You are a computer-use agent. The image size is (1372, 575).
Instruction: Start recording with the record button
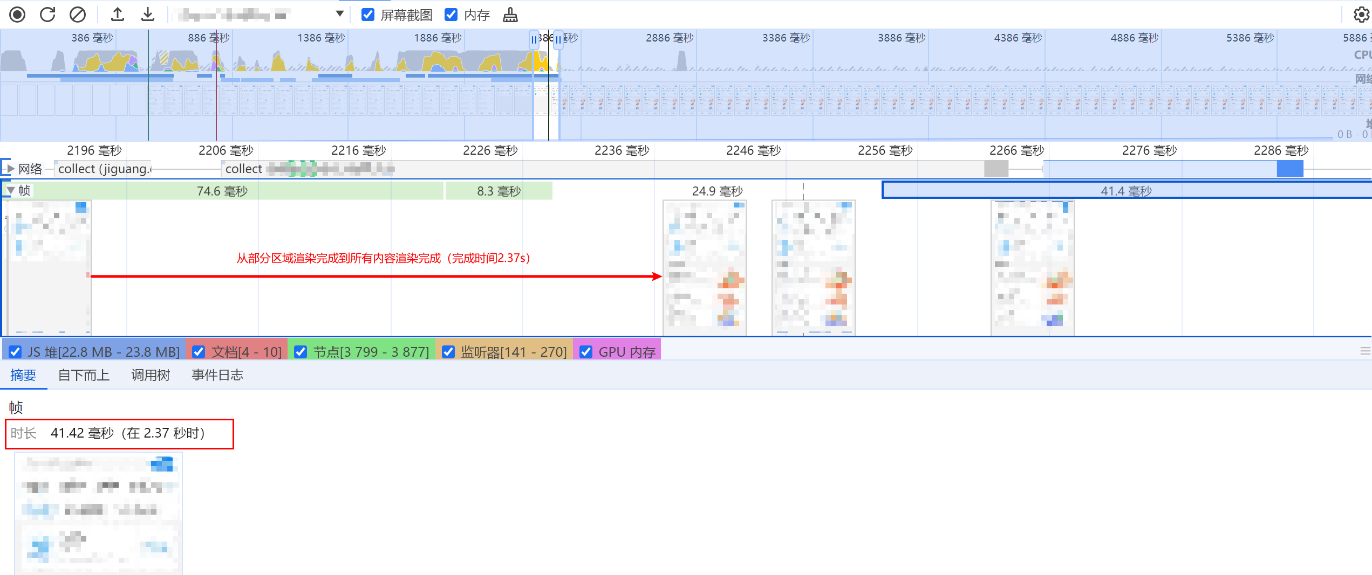[x=17, y=15]
